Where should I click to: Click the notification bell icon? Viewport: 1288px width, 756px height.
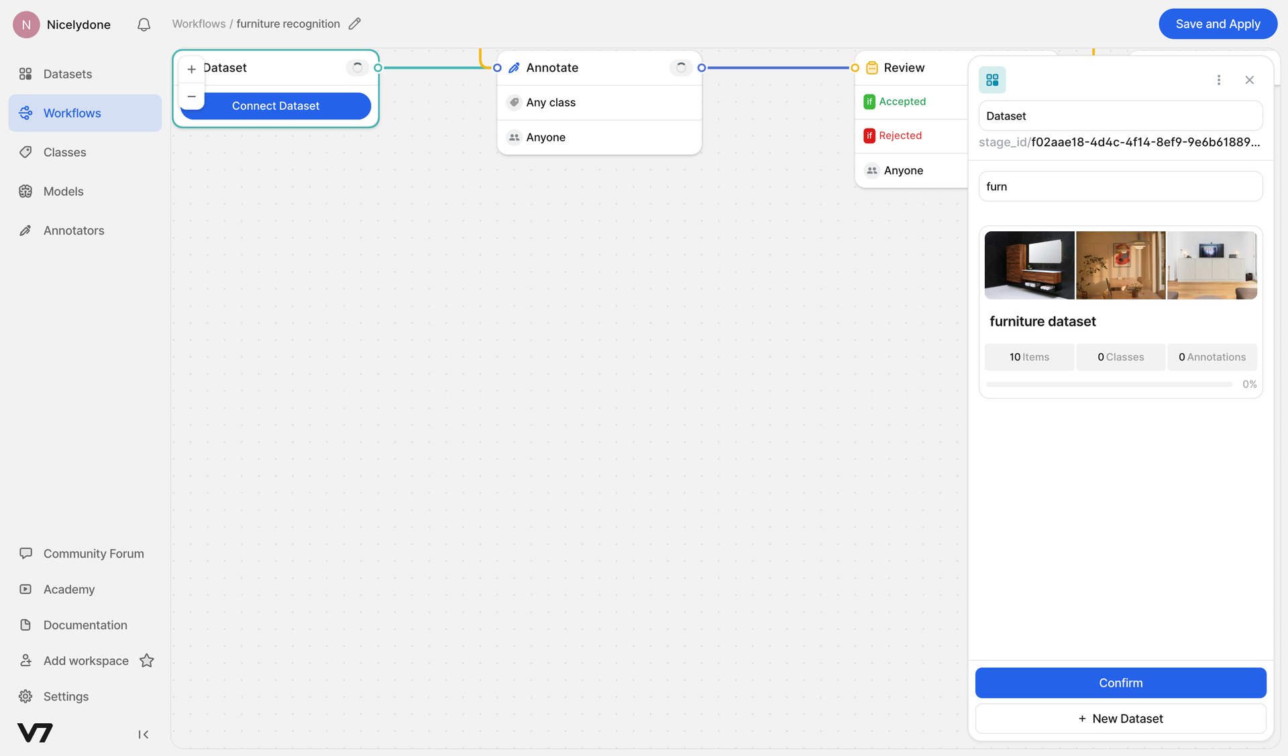click(143, 23)
